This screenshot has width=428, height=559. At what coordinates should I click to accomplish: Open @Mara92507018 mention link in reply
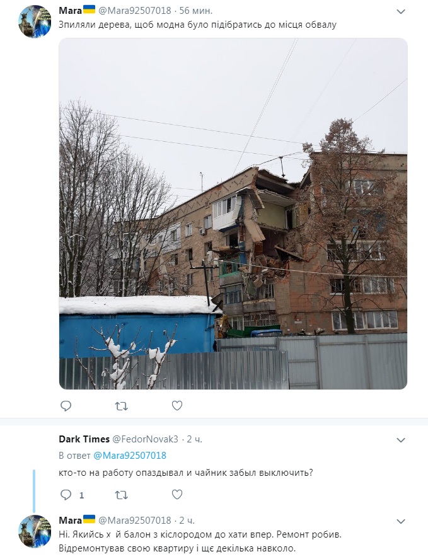tap(130, 456)
